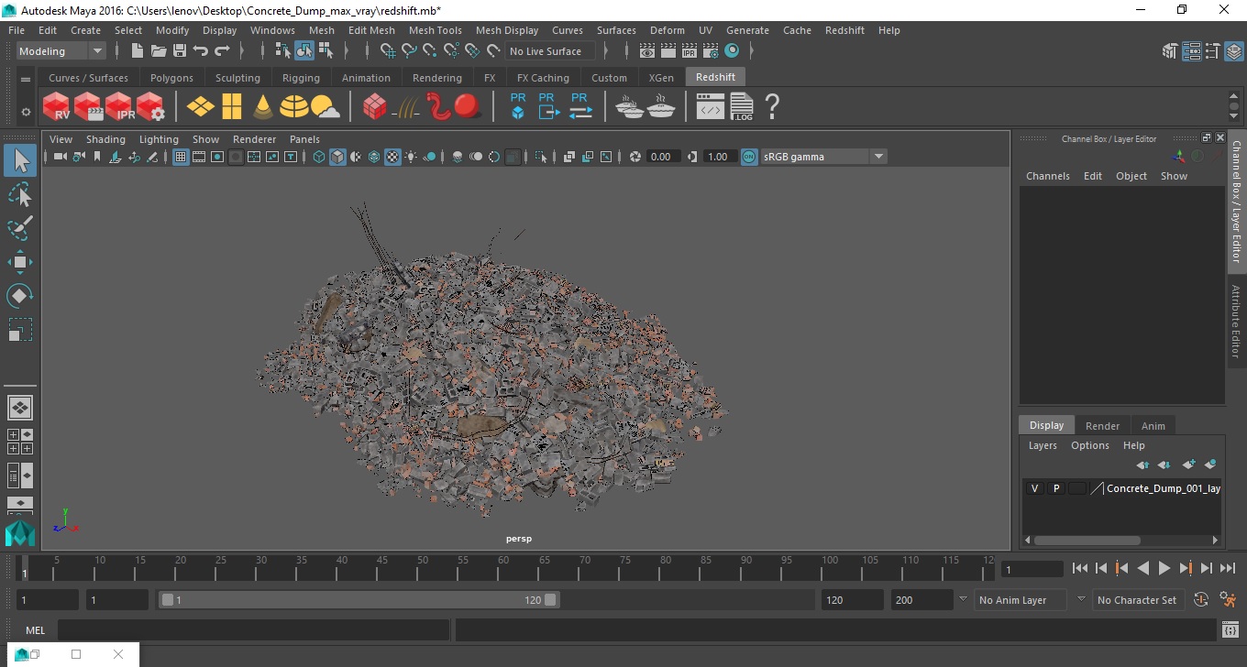Open the Modeling workspace dropdown

[61, 51]
